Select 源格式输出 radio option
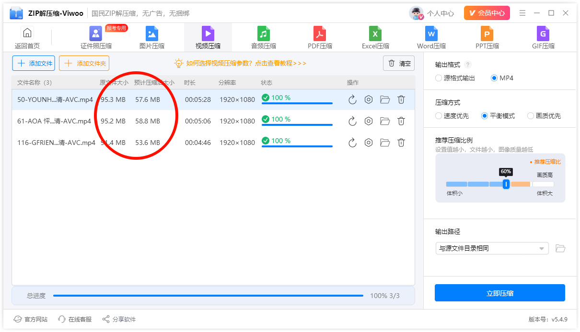580x332 pixels. click(439, 78)
